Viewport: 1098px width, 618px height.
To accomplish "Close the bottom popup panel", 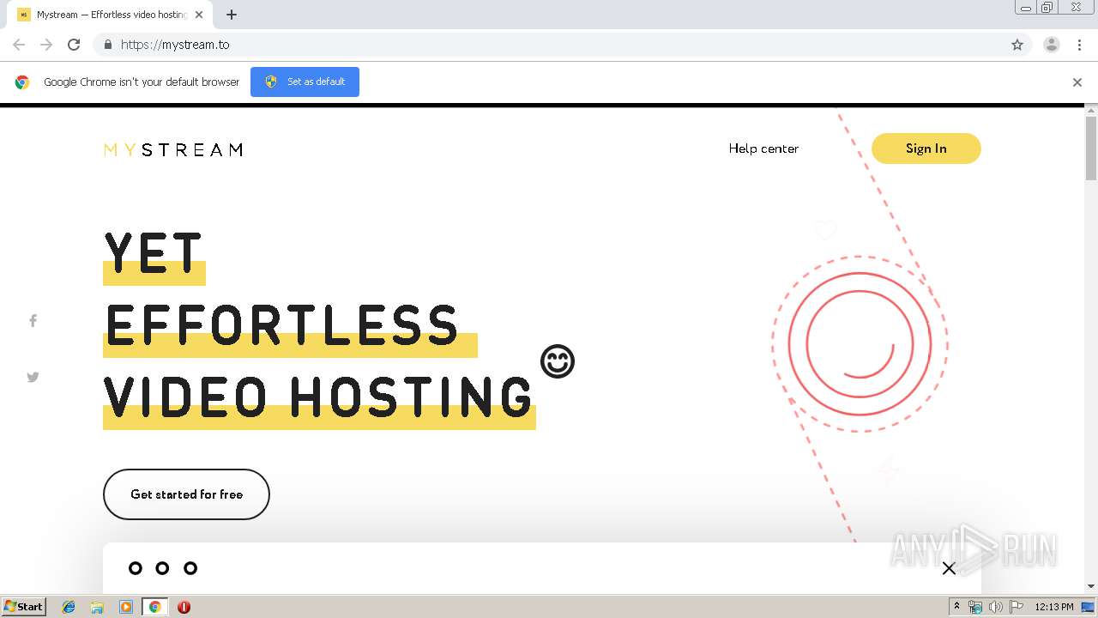I will click(949, 568).
